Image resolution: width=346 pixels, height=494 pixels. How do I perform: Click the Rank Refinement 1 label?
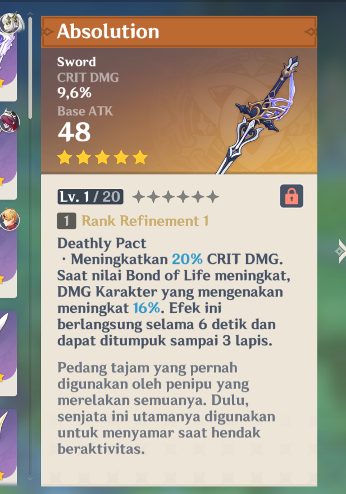[145, 221]
